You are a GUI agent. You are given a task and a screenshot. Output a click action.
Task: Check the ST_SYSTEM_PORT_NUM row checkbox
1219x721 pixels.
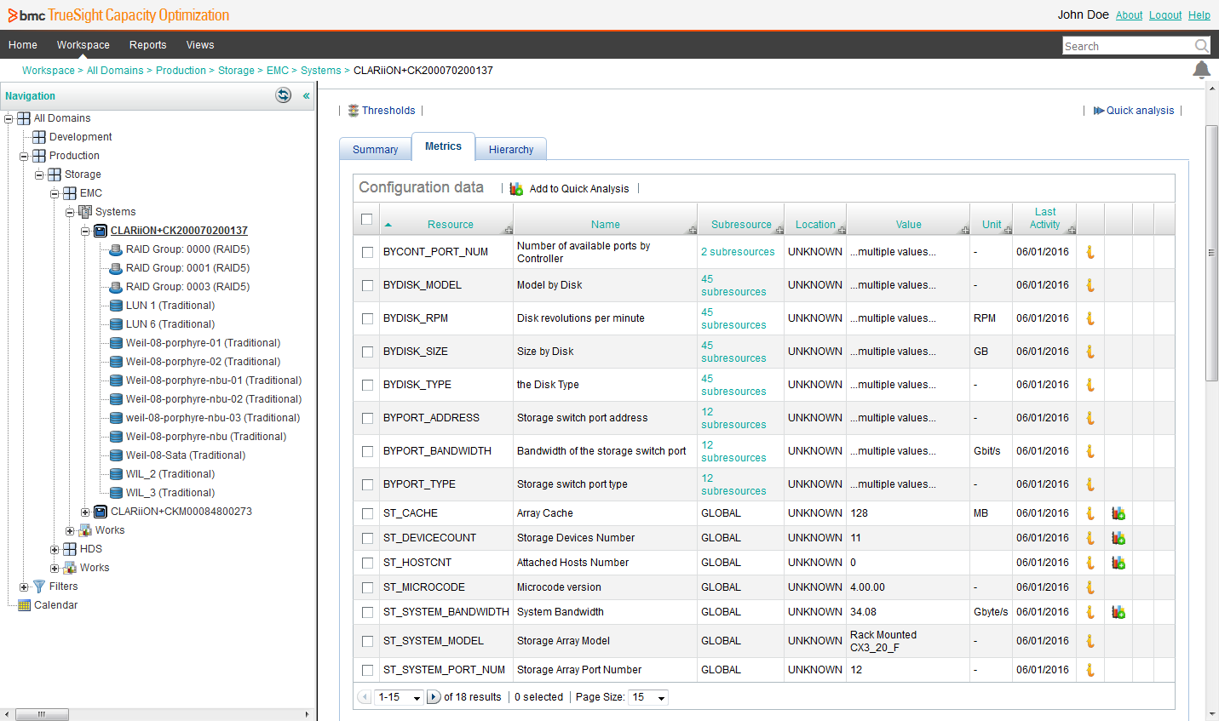coord(367,670)
